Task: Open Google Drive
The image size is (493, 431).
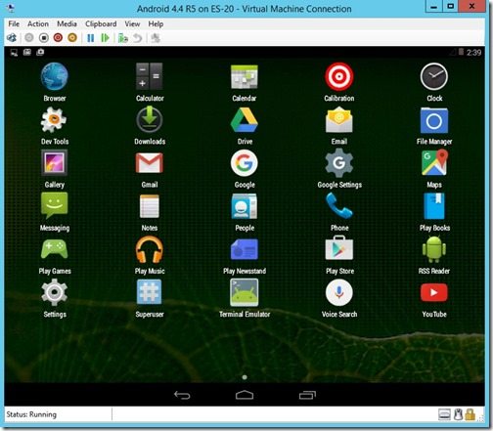Action: pyautogui.click(x=245, y=120)
